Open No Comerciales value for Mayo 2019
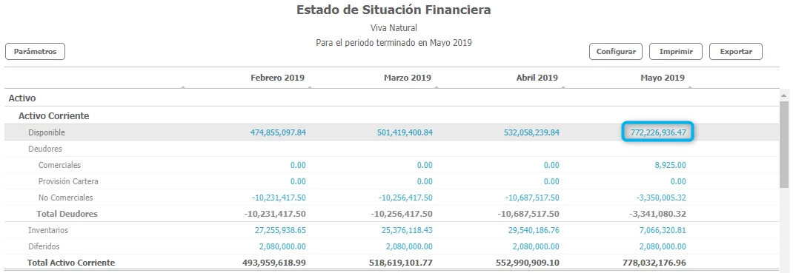 tap(661, 198)
